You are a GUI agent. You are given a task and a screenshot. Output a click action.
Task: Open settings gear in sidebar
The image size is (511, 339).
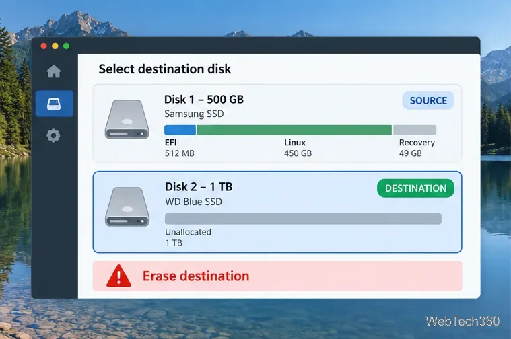coord(53,135)
